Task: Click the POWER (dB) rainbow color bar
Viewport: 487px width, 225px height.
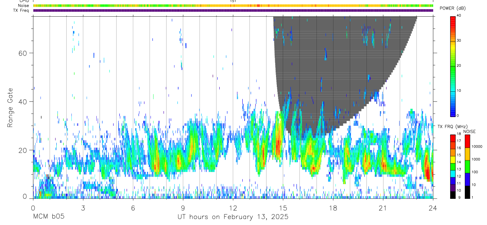Action: tap(453, 66)
